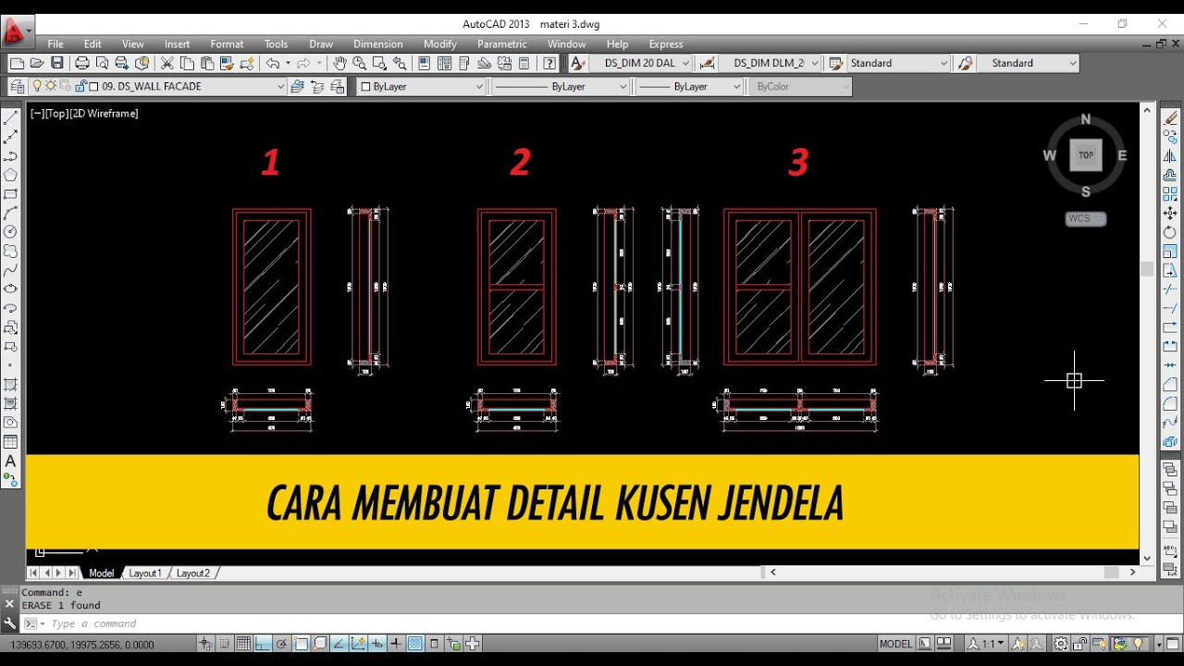
Task: Open the Insert menu
Action: pos(177,43)
